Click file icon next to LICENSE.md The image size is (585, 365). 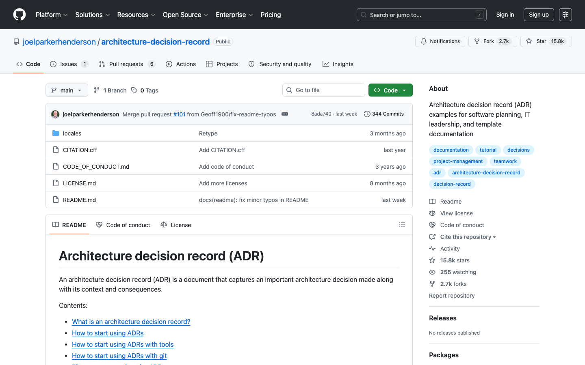click(56, 183)
